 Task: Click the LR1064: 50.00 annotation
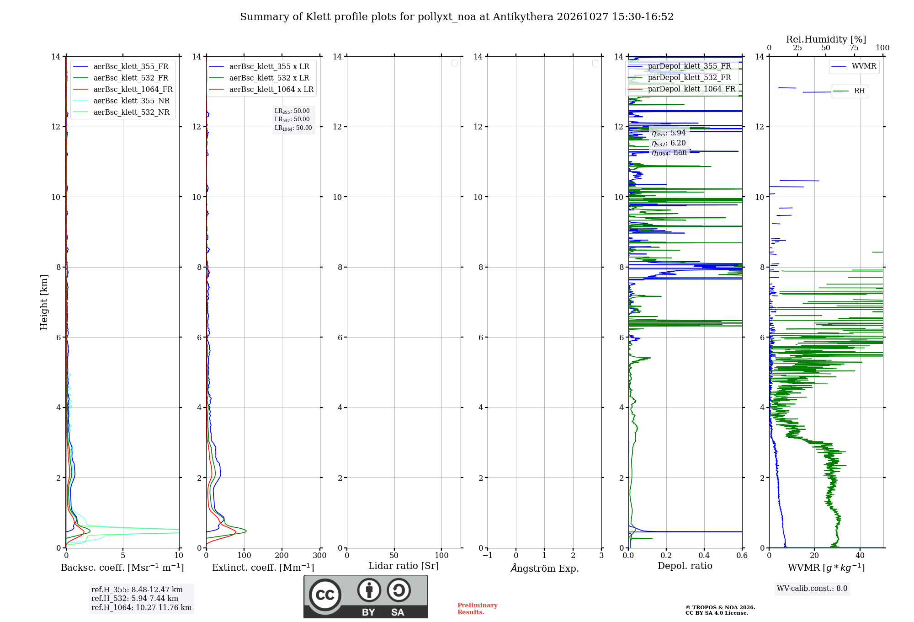293,128
